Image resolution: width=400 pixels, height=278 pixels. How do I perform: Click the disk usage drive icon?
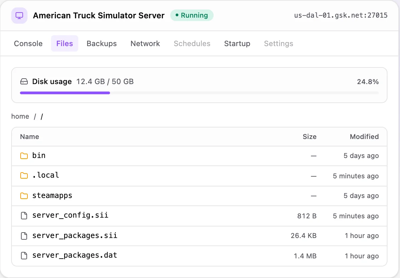pos(24,82)
